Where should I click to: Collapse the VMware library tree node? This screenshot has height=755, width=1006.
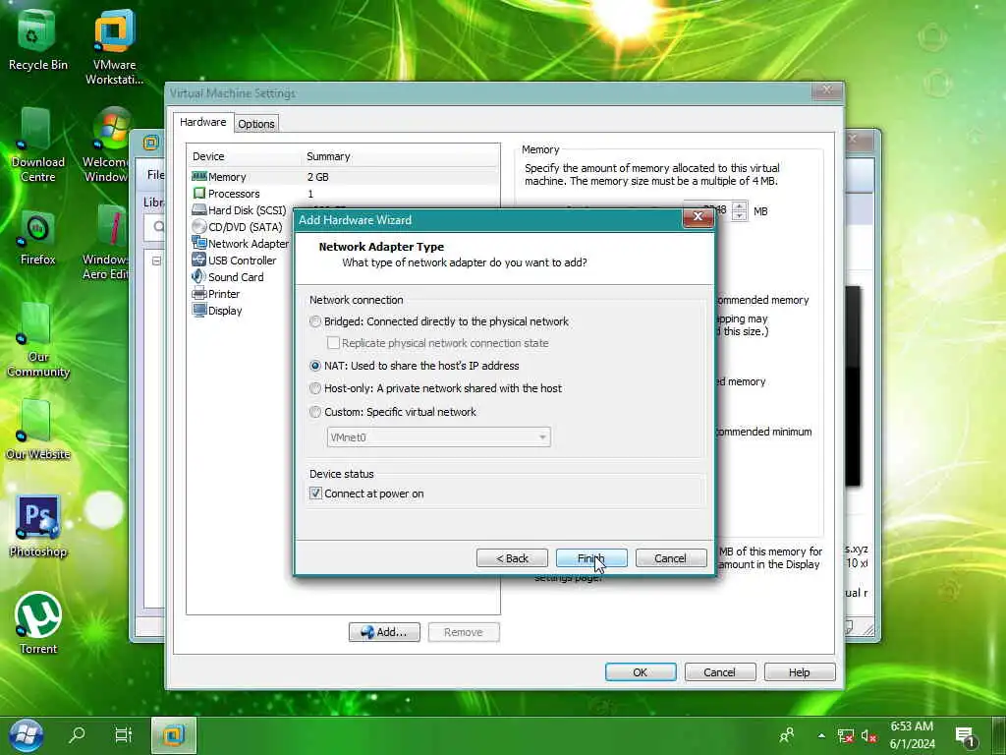tap(156, 261)
